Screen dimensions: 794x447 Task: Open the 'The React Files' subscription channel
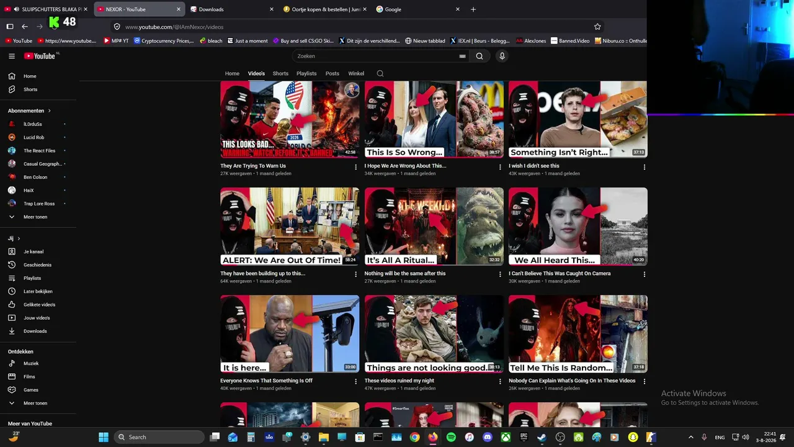click(x=40, y=151)
